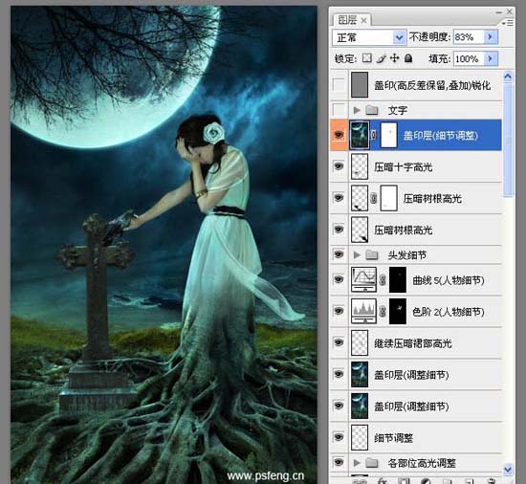
Task: Expand the 头发细节 group triangle
Action: (357, 255)
